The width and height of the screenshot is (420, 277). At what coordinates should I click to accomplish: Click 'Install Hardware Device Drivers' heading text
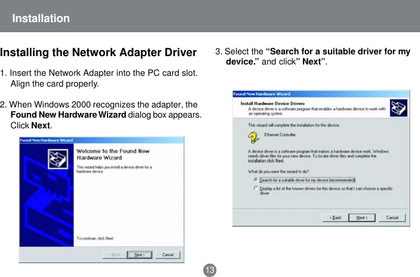point(272,103)
